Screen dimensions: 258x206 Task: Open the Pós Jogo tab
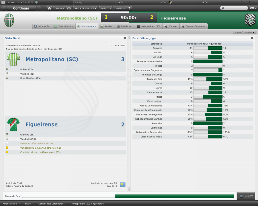[171, 26]
